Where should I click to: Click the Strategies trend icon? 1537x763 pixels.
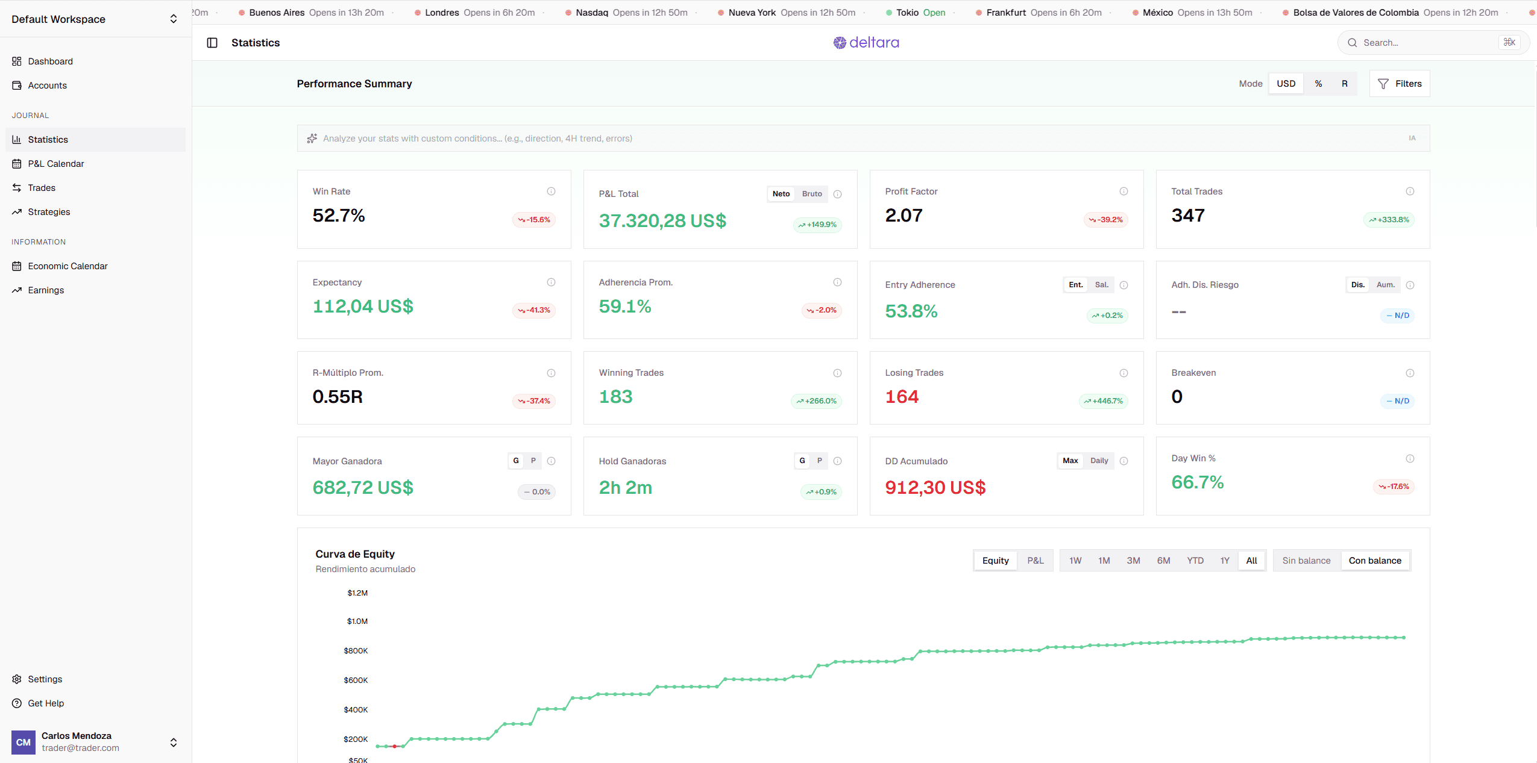[17, 212]
